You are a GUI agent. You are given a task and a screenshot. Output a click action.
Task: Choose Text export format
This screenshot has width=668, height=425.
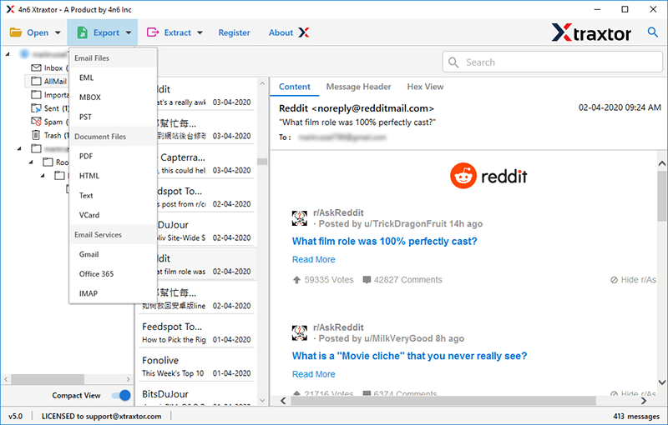(113, 196)
